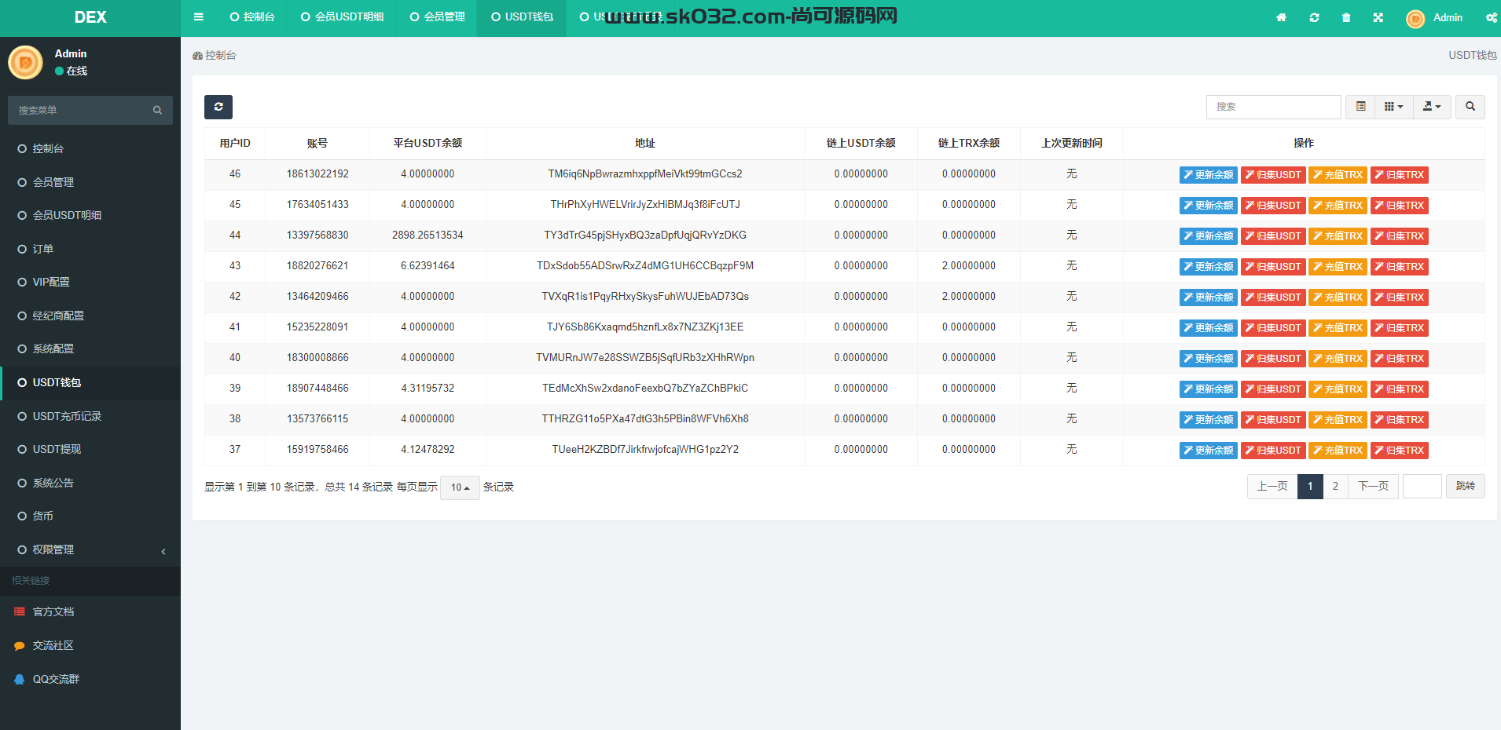This screenshot has width=1501, height=730.
Task: Focus the page number jump input
Action: click(1422, 487)
